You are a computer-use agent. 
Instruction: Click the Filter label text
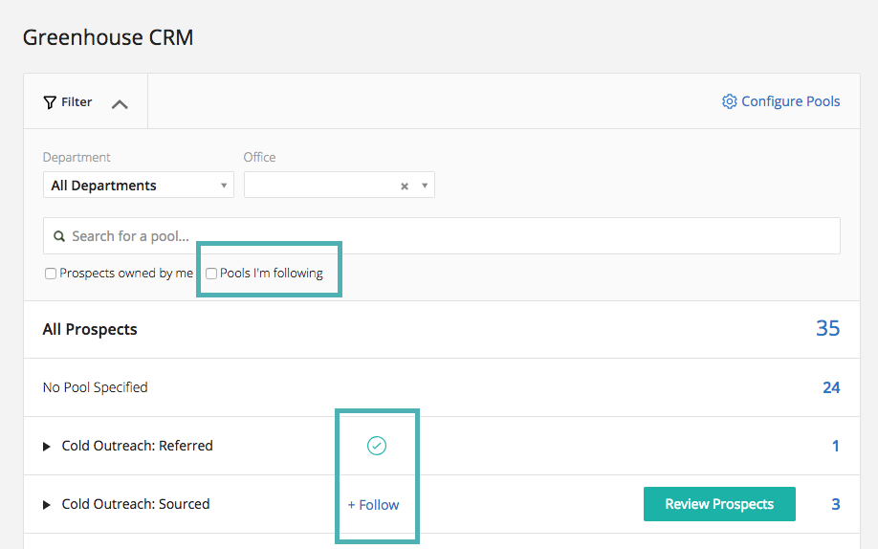(x=77, y=102)
